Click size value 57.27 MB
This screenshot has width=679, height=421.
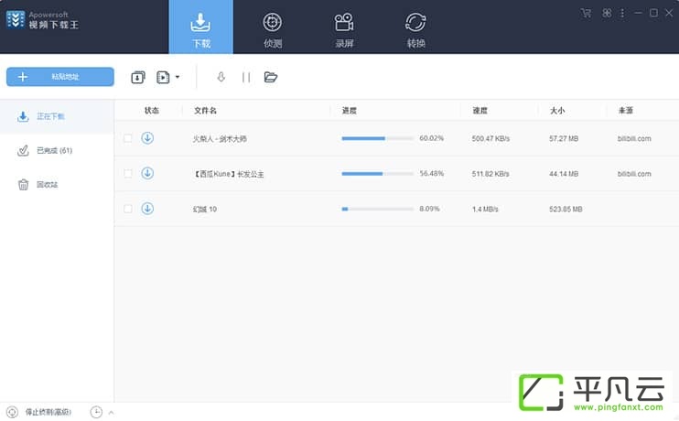pyautogui.click(x=564, y=138)
